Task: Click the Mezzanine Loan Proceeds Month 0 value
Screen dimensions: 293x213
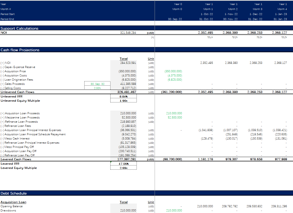Action: [175, 118]
